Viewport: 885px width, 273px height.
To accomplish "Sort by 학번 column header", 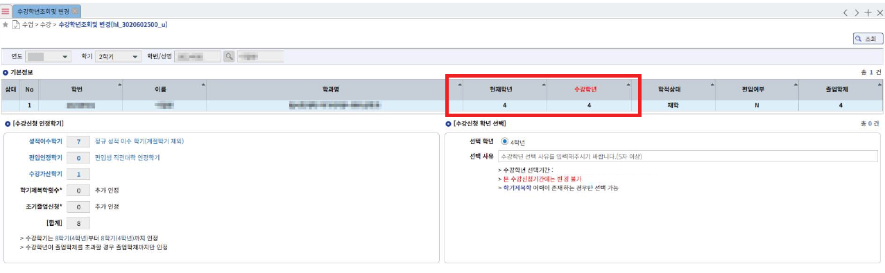I will tap(81, 89).
